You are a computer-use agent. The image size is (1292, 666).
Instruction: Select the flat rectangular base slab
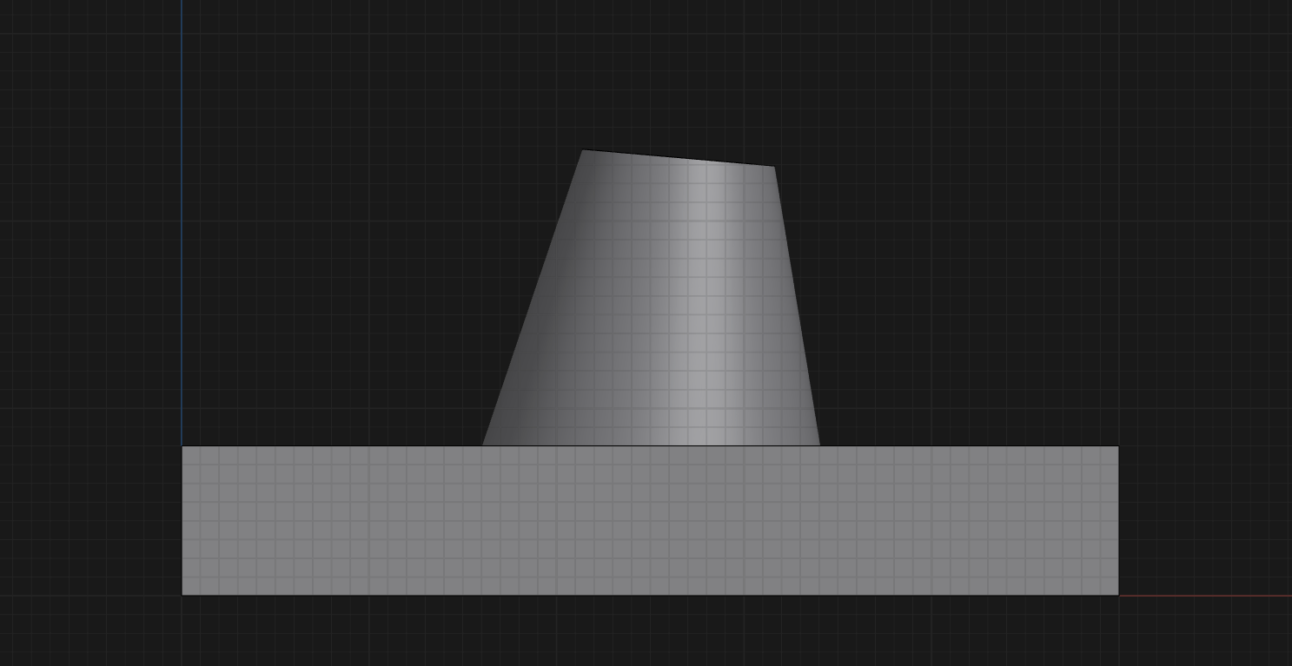650,521
